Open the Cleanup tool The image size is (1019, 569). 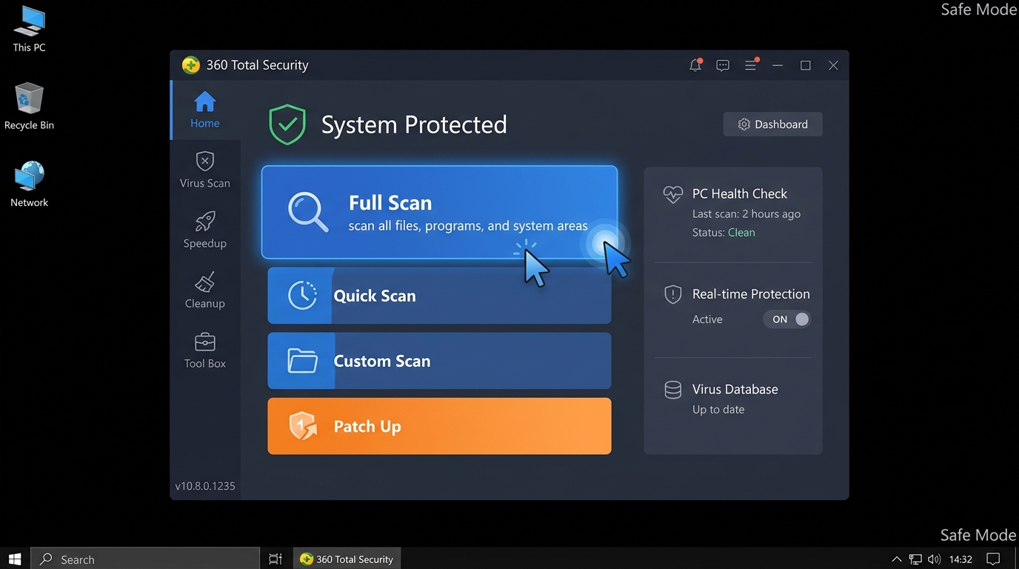point(204,290)
